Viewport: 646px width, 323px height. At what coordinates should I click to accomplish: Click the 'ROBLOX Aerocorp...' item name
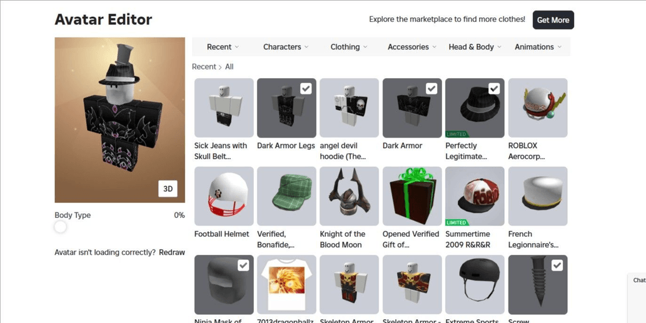coord(527,151)
